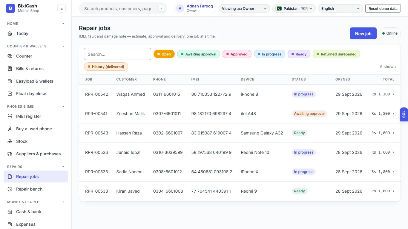Click the IMEI register scan icon
Viewport: 408px width, 229px height.
click(10, 116)
